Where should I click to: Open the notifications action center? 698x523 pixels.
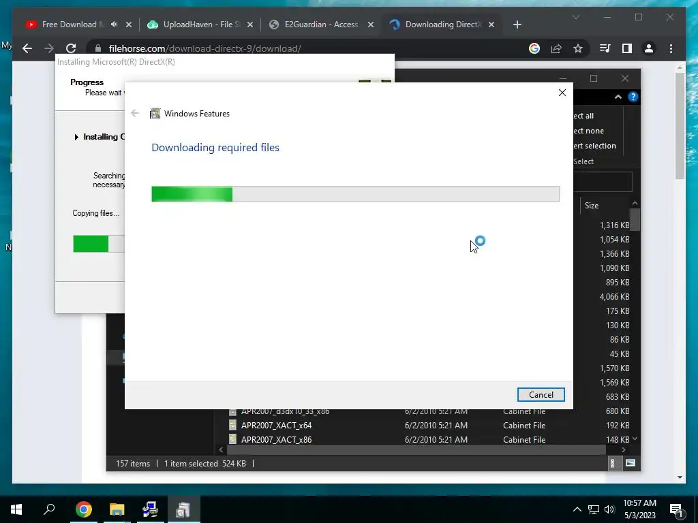tap(676, 509)
